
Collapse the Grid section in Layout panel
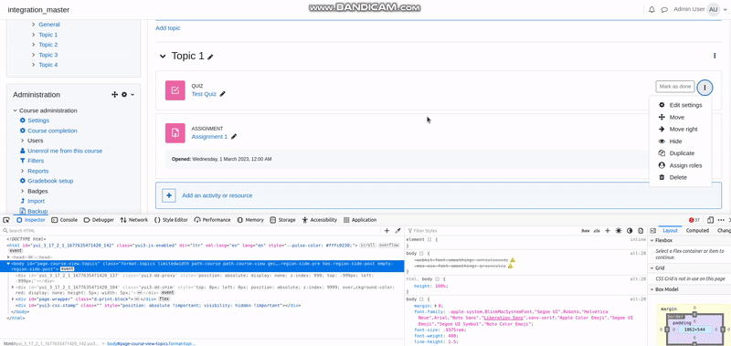point(652,268)
